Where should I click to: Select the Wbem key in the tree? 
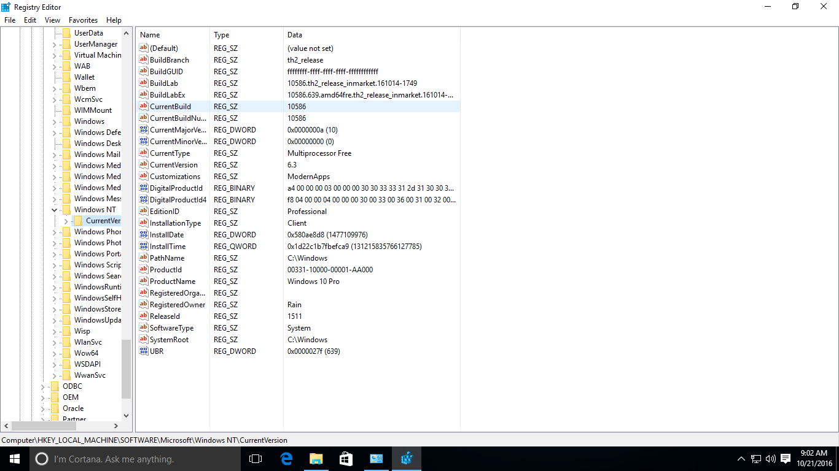click(85, 88)
